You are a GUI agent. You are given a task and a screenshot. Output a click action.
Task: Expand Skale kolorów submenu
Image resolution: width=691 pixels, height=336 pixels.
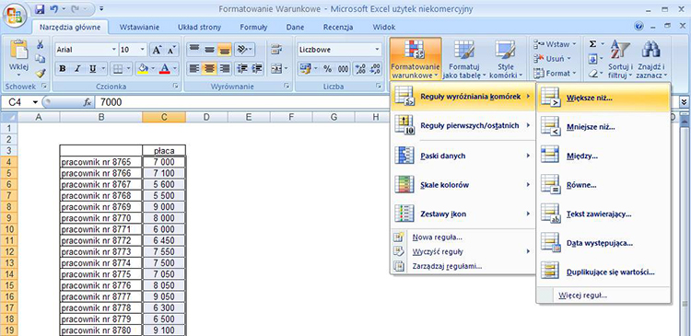[463, 185]
